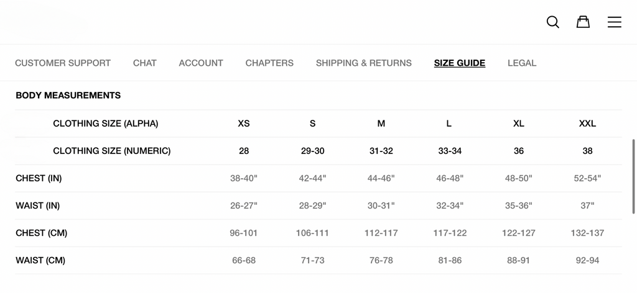Open the search icon in the header
The height and width of the screenshot is (293, 637).
click(552, 22)
